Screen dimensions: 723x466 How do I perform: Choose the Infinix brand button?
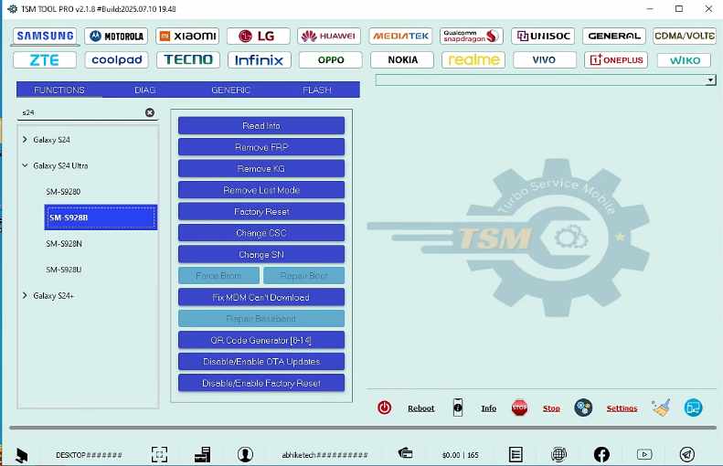[x=260, y=60]
